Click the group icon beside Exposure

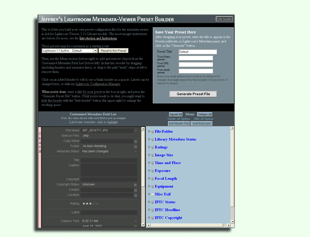[x=152, y=171]
